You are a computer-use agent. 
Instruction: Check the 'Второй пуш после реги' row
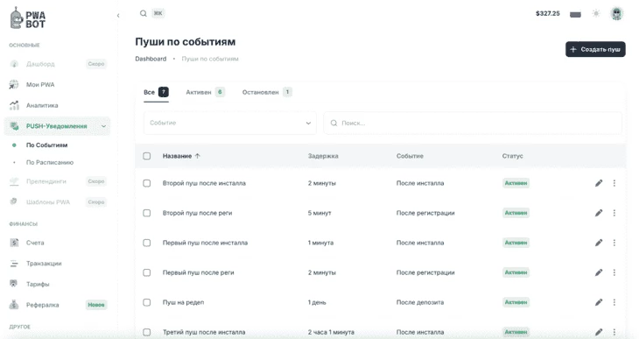pos(147,213)
